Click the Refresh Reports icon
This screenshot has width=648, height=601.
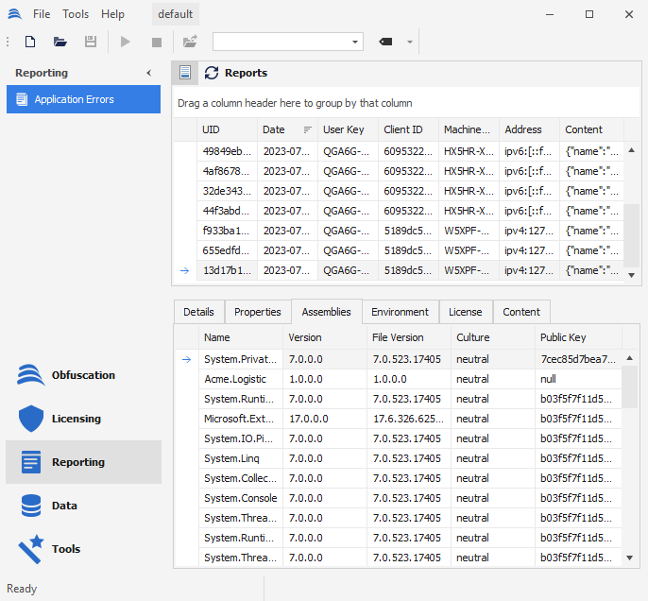212,73
